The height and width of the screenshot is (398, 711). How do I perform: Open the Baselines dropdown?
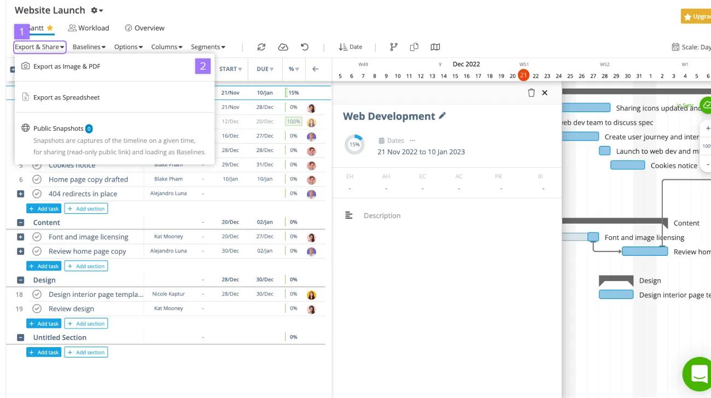[x=89, y=46]
